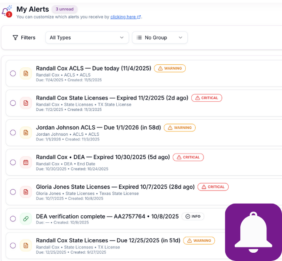The width and height of the screenshot is (282, 261).
Task: Click green link icon for DEA verification complete
Action: click(x=26, y=219)
